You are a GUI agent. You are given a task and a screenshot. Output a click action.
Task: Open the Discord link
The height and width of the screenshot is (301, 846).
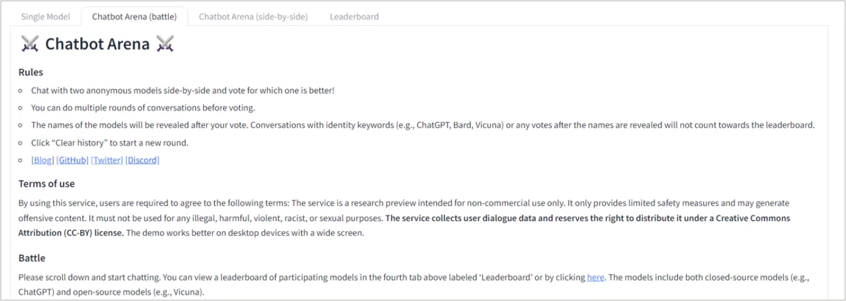142,160
